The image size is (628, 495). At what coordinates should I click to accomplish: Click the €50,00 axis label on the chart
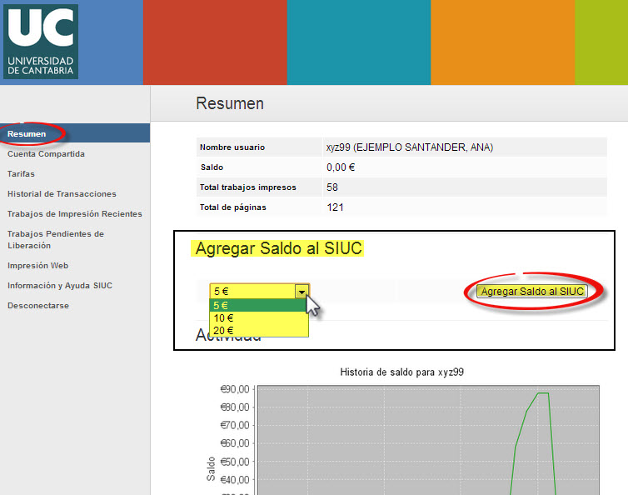[x=235, y=462]
